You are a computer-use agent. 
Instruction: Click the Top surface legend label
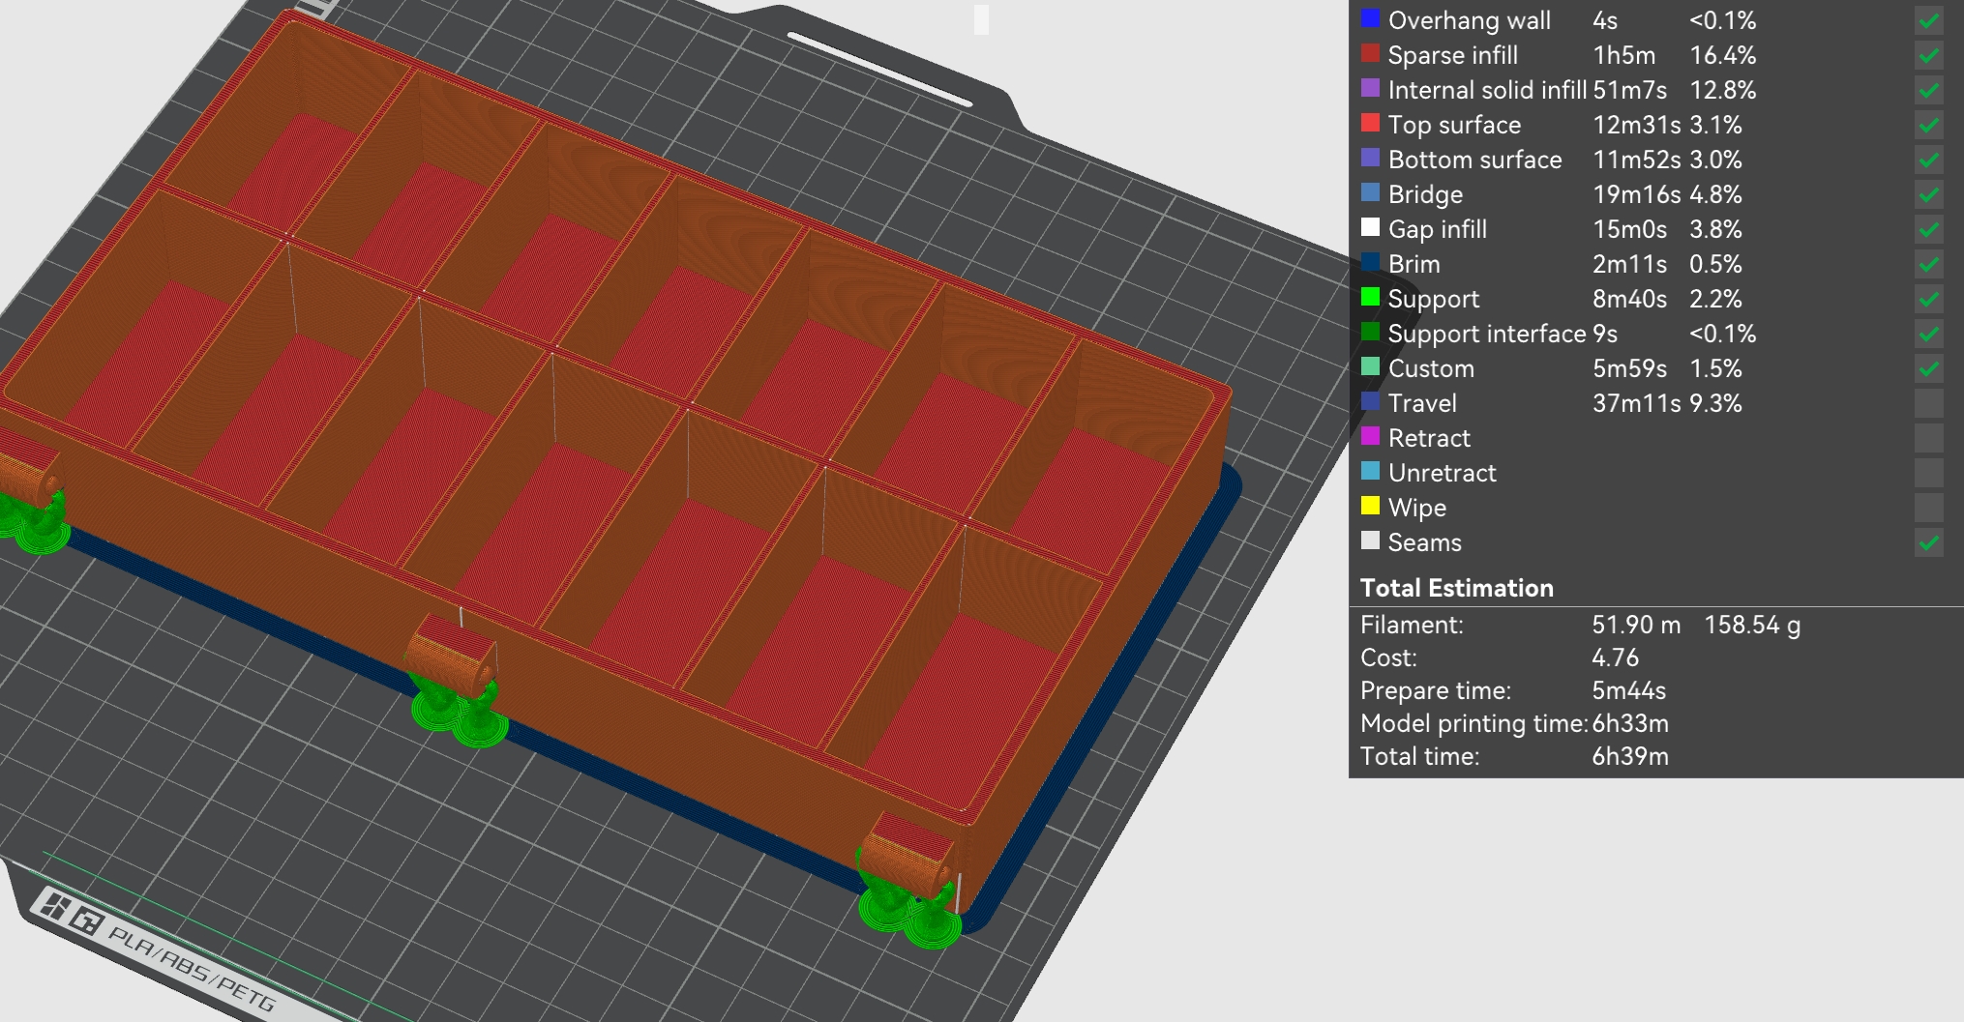click(x=1453, y=125)
